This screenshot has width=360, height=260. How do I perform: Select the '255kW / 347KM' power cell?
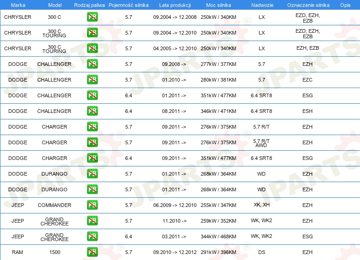[218, 205]
